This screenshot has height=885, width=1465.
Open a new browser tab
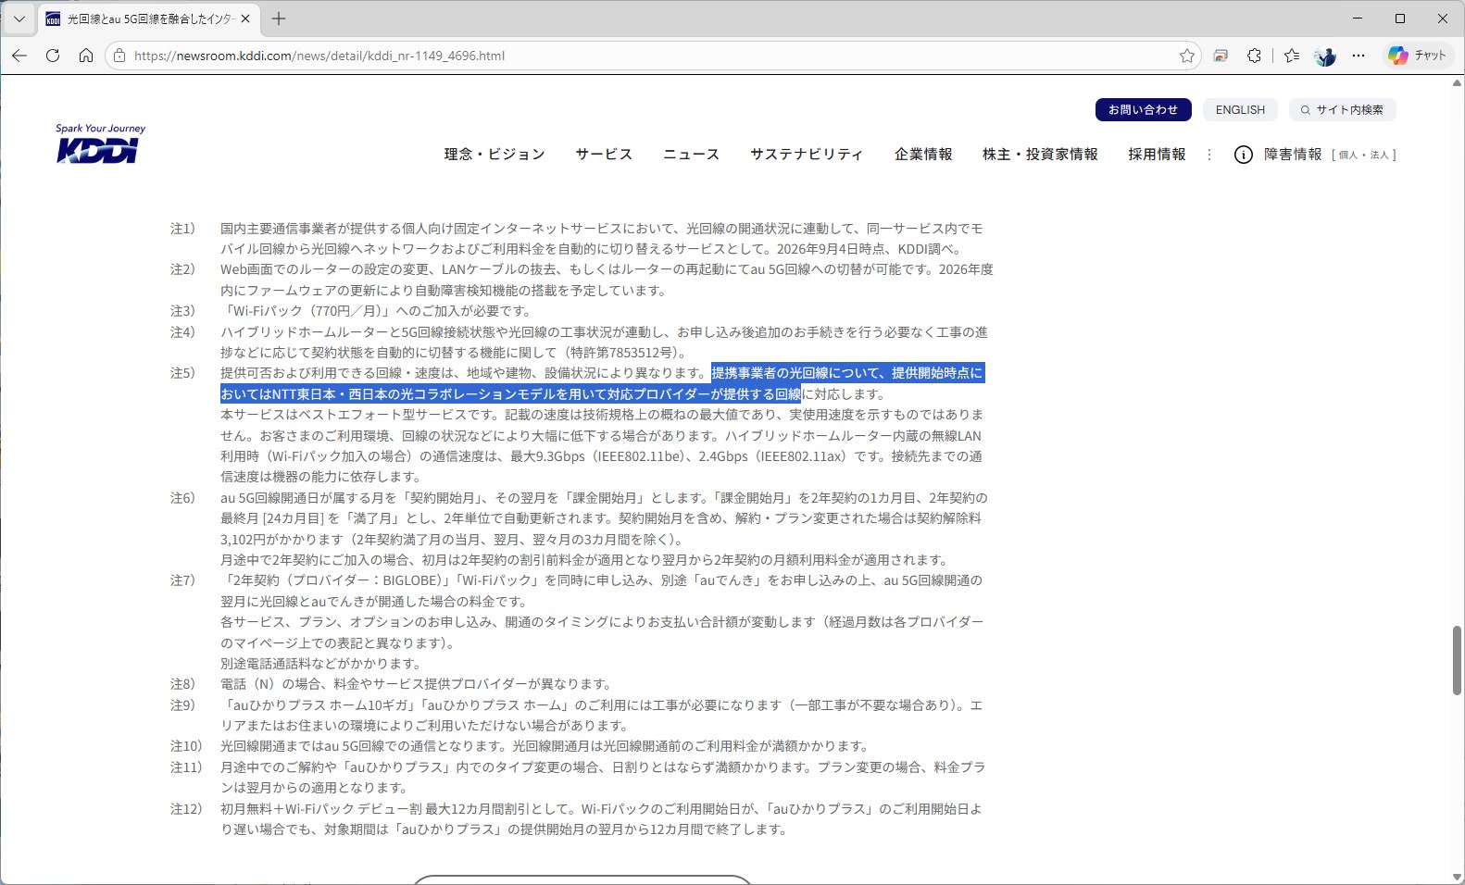pos(279,19)
